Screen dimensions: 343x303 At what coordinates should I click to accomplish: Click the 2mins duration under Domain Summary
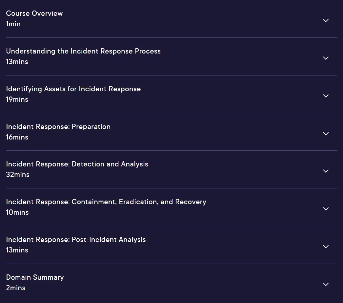[x=16, y=288]
